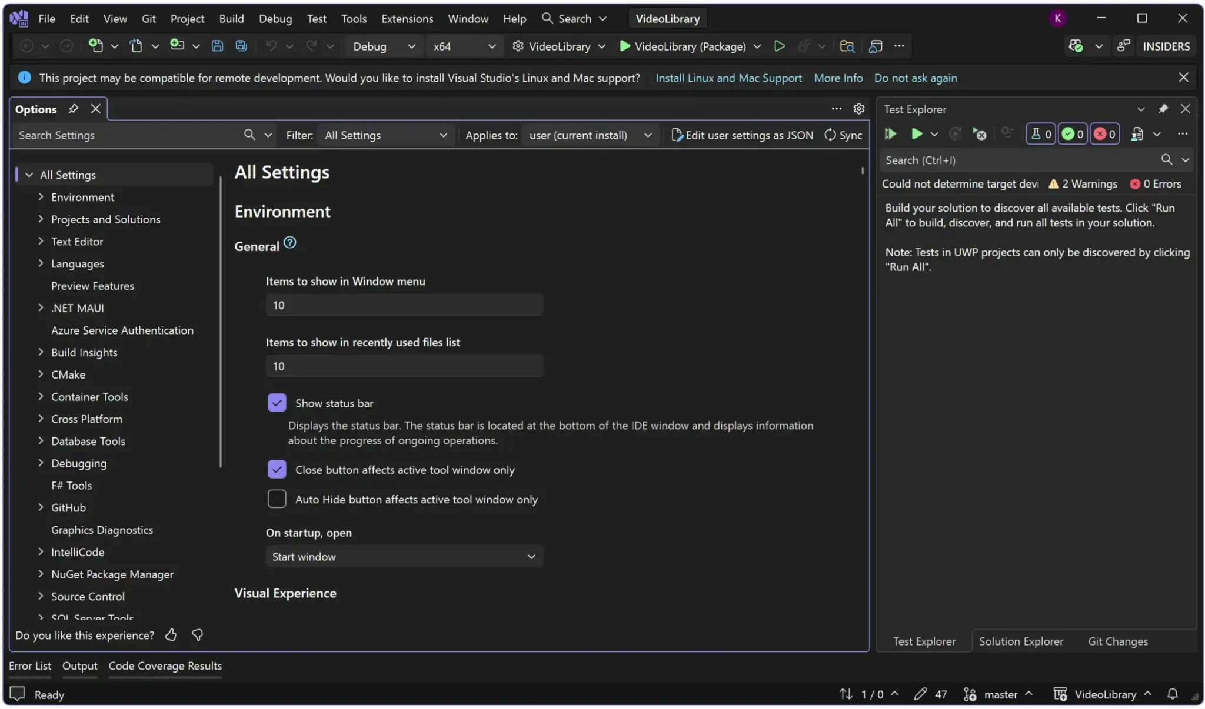Toggle the total tests count filter
1205x709 pixels.
click(1040, 134)
